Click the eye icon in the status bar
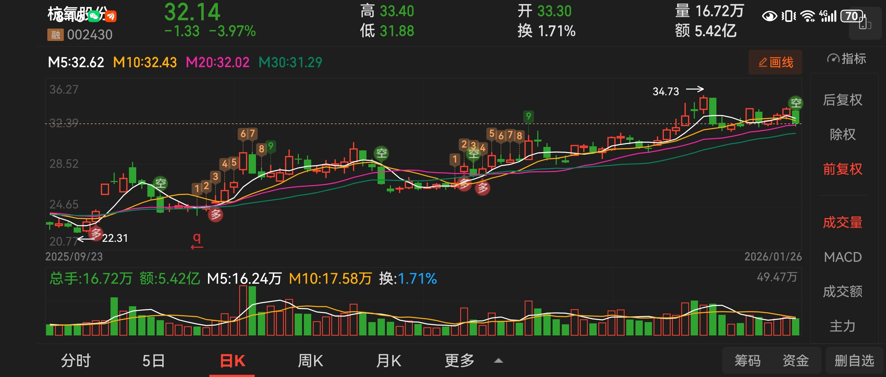The height and width of the screenshot is (377, 886). (x=769, y=16)
